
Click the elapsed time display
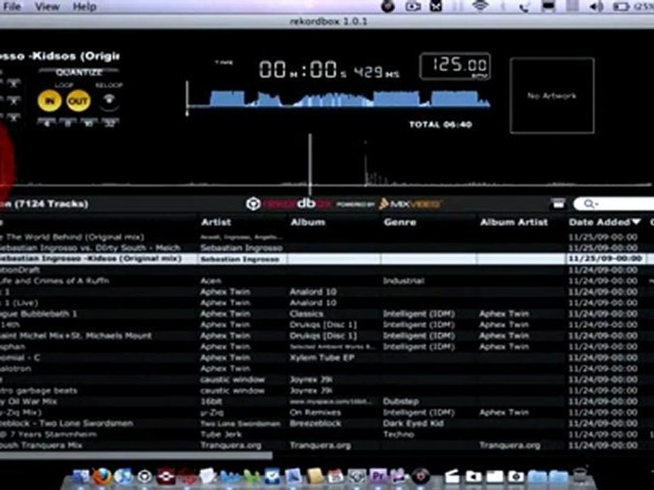pos(329,69)
